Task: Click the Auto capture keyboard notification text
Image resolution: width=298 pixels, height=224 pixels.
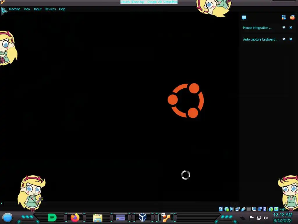Action: pos(261,39)
